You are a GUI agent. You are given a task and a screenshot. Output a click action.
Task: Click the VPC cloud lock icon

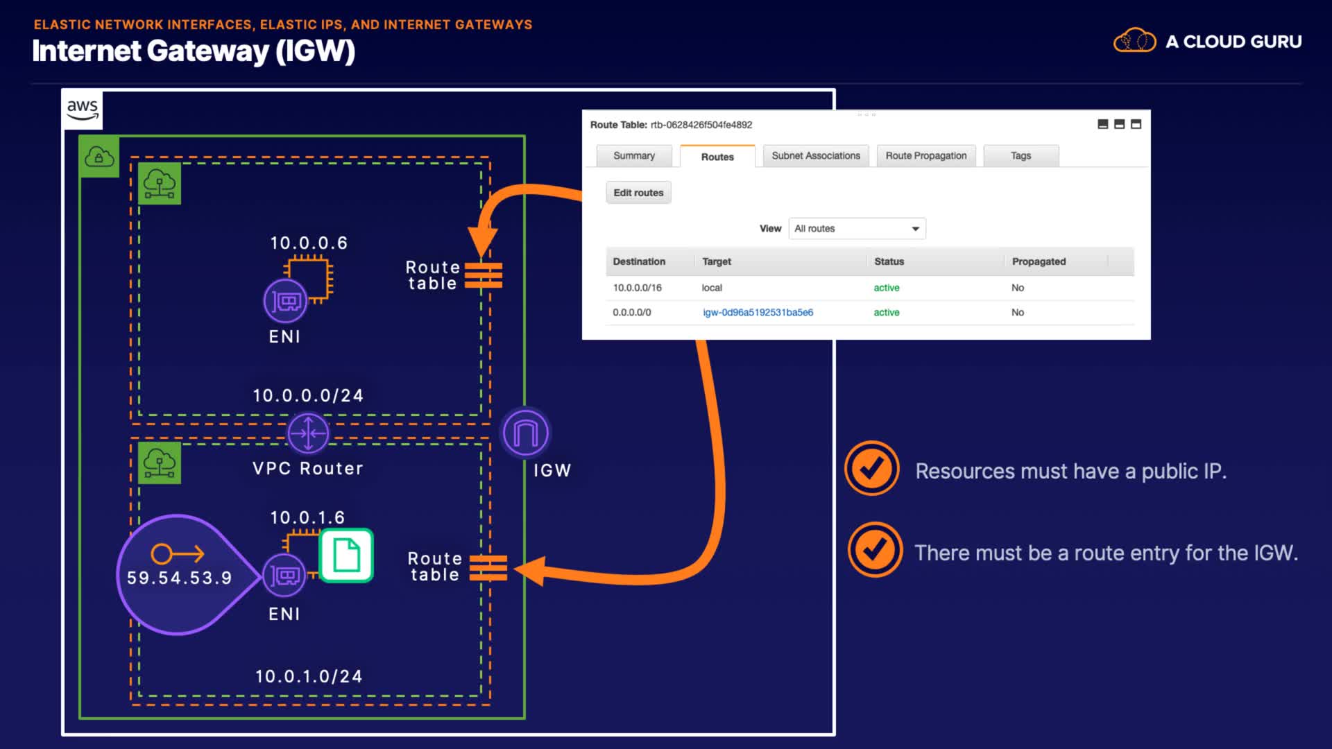(x=99, y=157)
